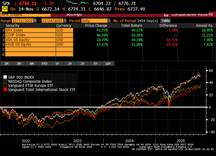Select the YTD range button

(44, 64)
